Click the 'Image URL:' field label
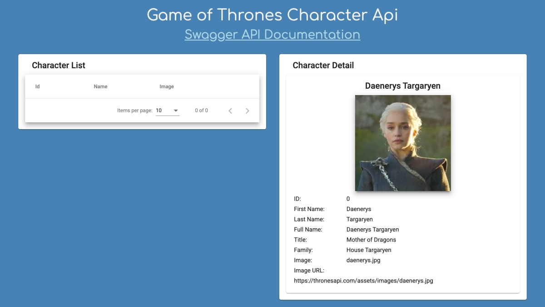 coord(309,271)
